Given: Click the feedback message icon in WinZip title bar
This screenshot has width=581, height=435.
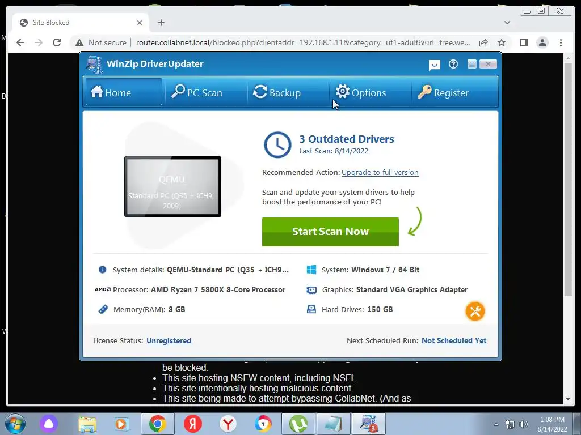Looking at the screenshot, I should 434,65.
